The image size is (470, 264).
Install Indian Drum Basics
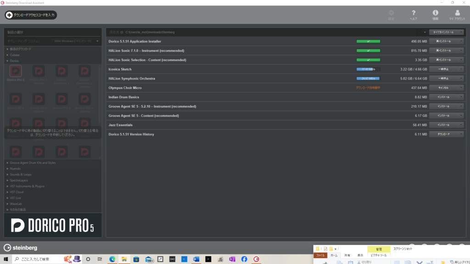coord(444,97)
